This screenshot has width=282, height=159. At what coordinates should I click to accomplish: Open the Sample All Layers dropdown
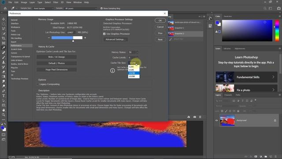point(81,8)
